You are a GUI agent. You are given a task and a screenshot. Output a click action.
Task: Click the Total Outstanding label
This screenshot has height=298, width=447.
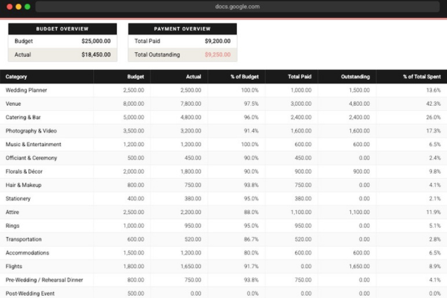click(x=157, y=54)
